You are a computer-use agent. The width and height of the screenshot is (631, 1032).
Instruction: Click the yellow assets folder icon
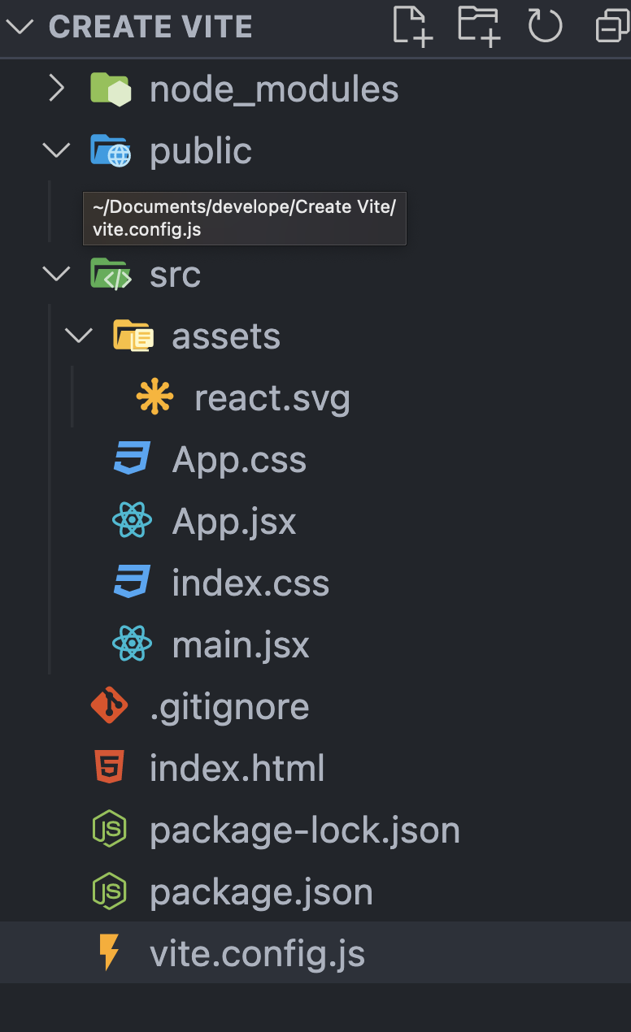(x=133, y=336)
